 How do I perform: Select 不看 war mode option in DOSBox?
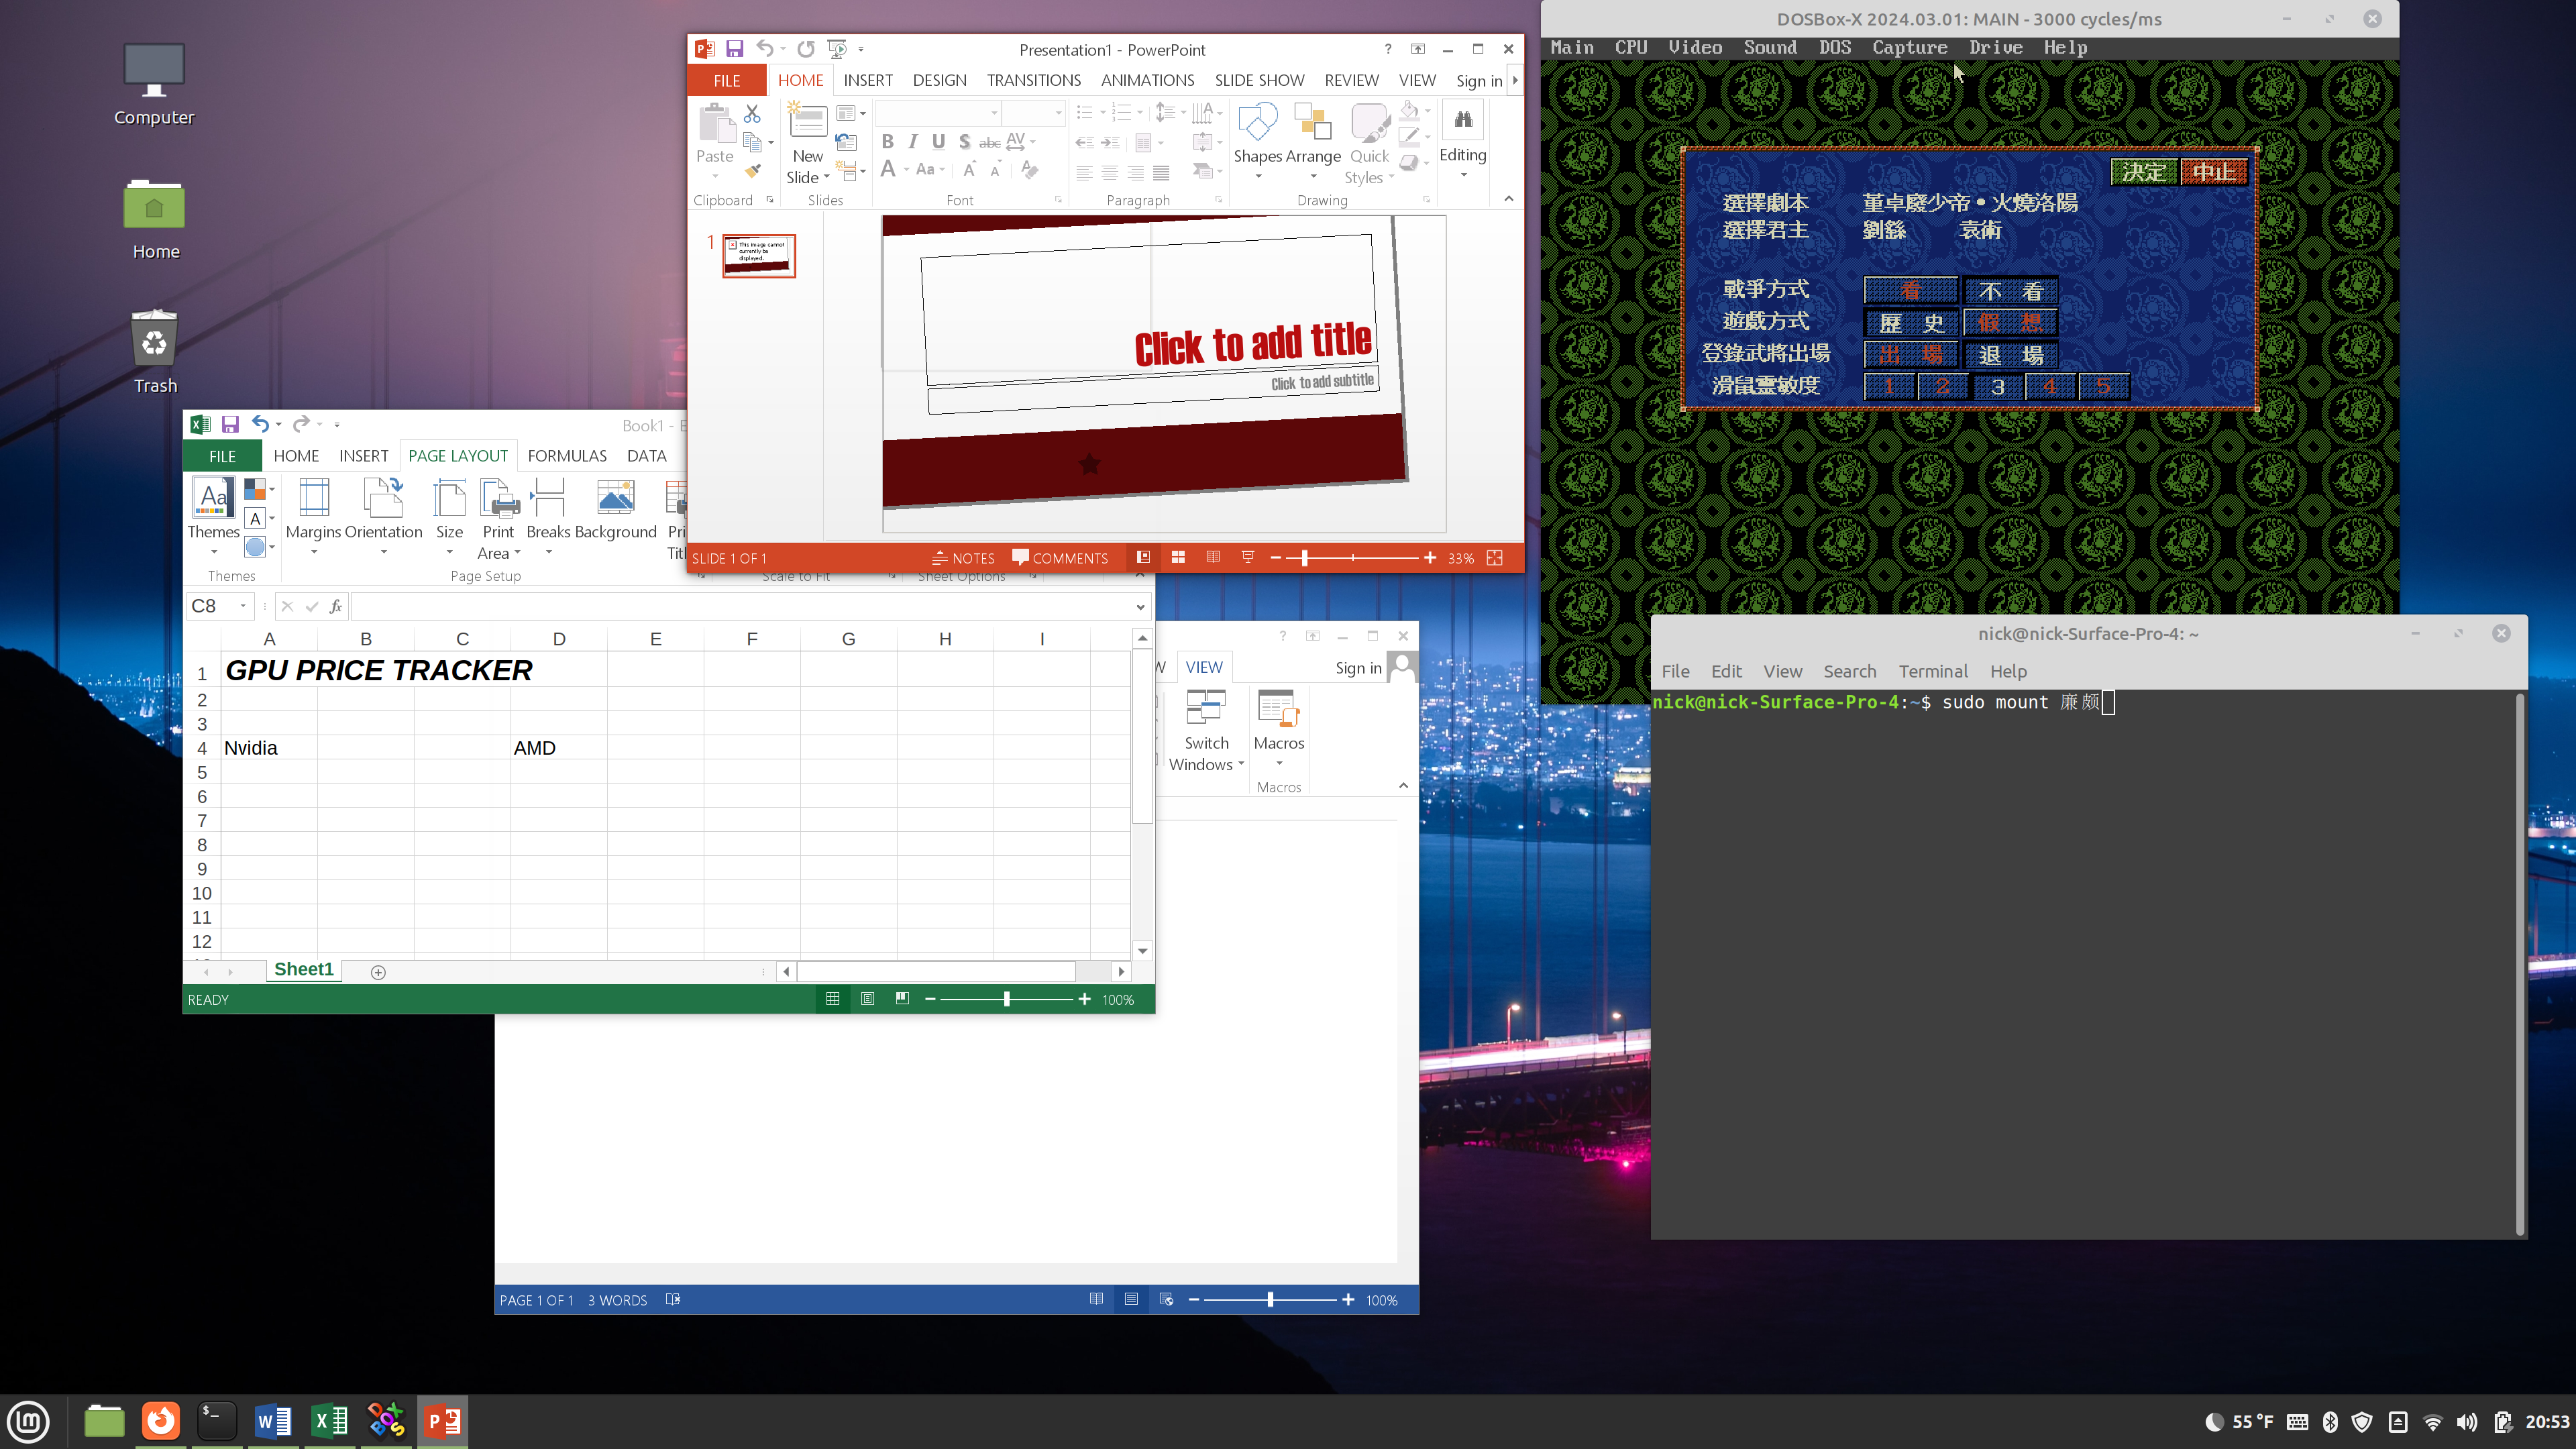2011,291
